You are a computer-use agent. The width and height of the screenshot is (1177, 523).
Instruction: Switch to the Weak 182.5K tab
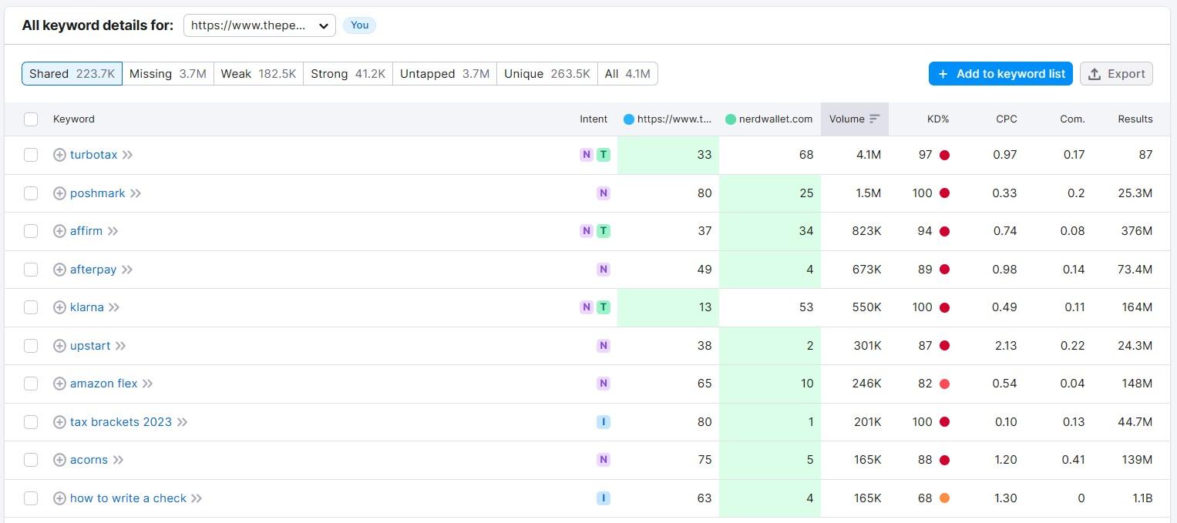258,74
